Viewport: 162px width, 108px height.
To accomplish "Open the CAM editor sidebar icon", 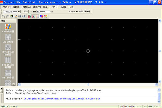I will click(x=8, y=28).
